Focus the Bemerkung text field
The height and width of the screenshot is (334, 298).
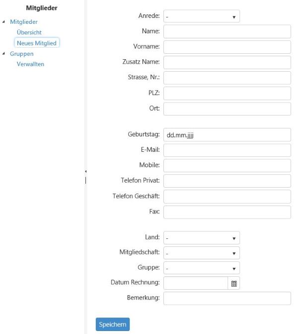coord(227,298)
